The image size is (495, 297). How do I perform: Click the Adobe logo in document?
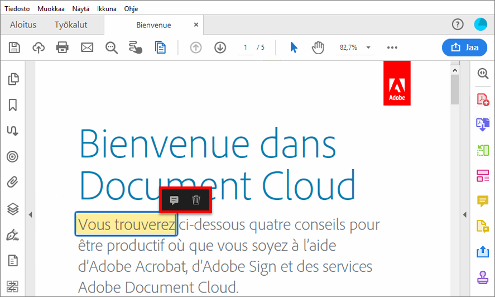pyautogui.click(x=397, y=83)
